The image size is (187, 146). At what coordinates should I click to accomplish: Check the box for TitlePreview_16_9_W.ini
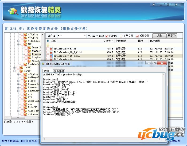48,52
